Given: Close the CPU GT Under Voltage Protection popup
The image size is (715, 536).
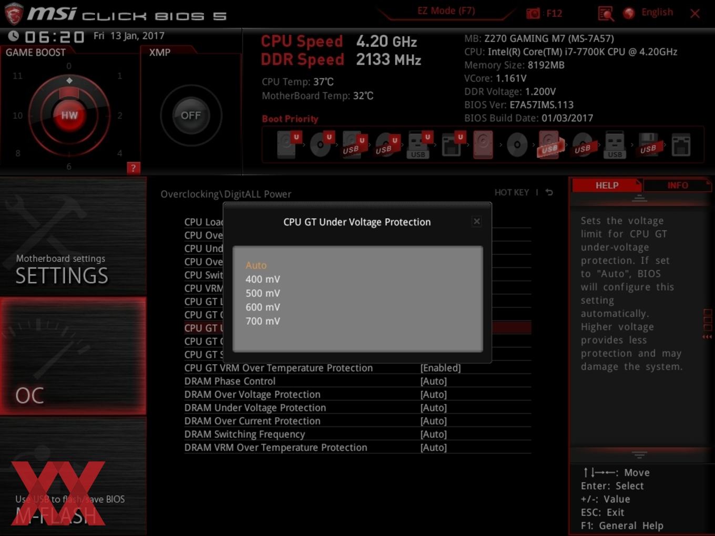Looking at the screenshot, I should 477,221.
